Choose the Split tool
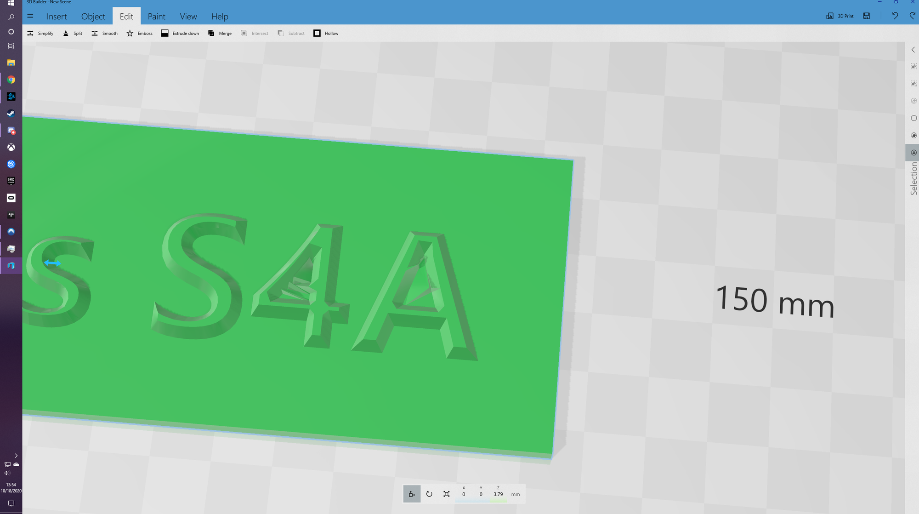 [x=73, y=33]
